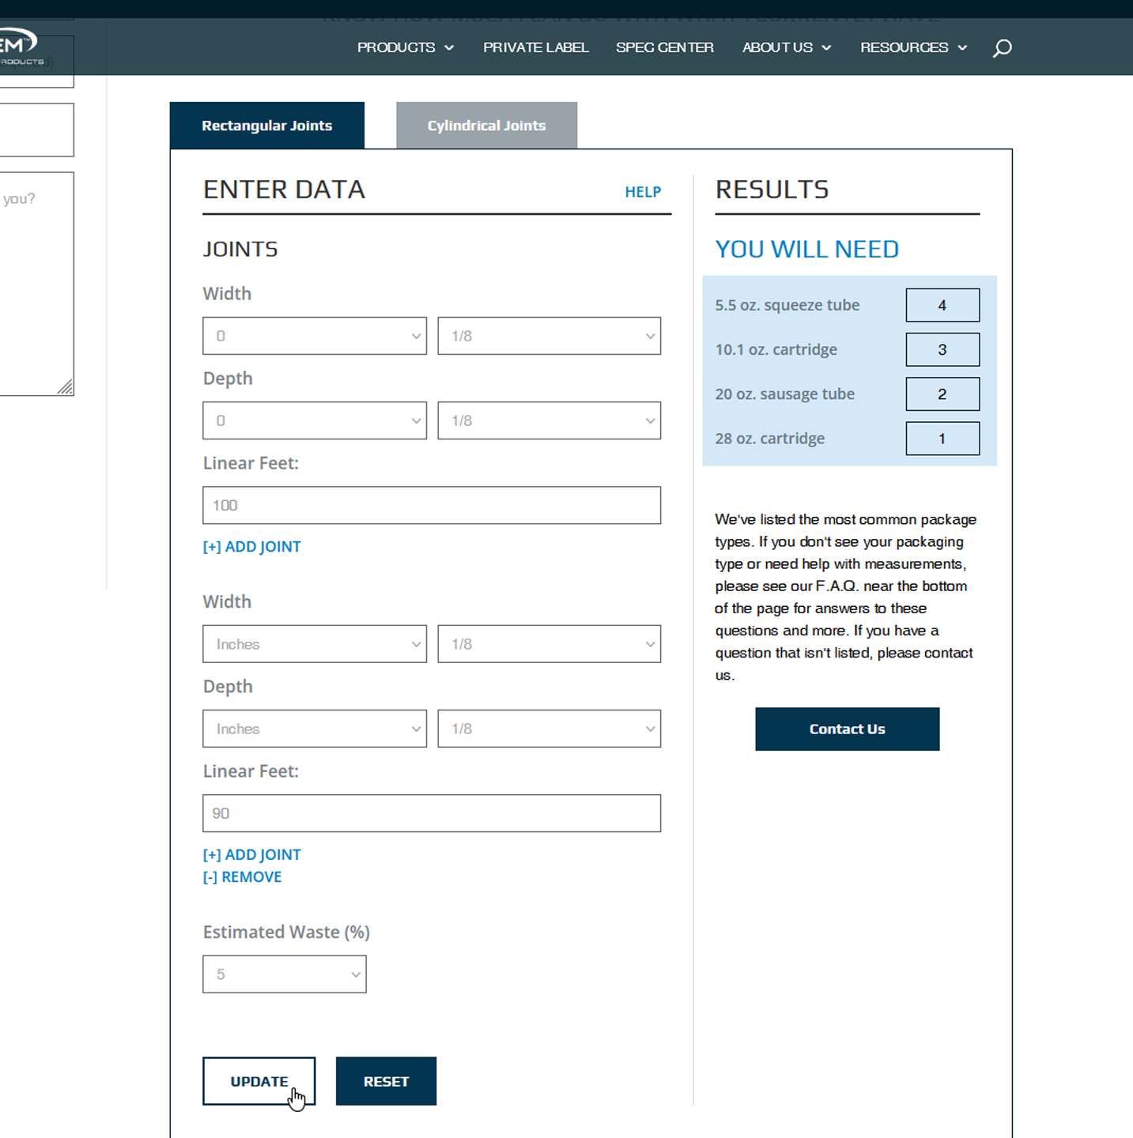Open the Products menu
1133x1138 pixels.
tap(405, 47)
